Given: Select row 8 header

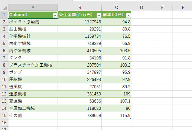Looking at the screenshot, I should 4,65.
